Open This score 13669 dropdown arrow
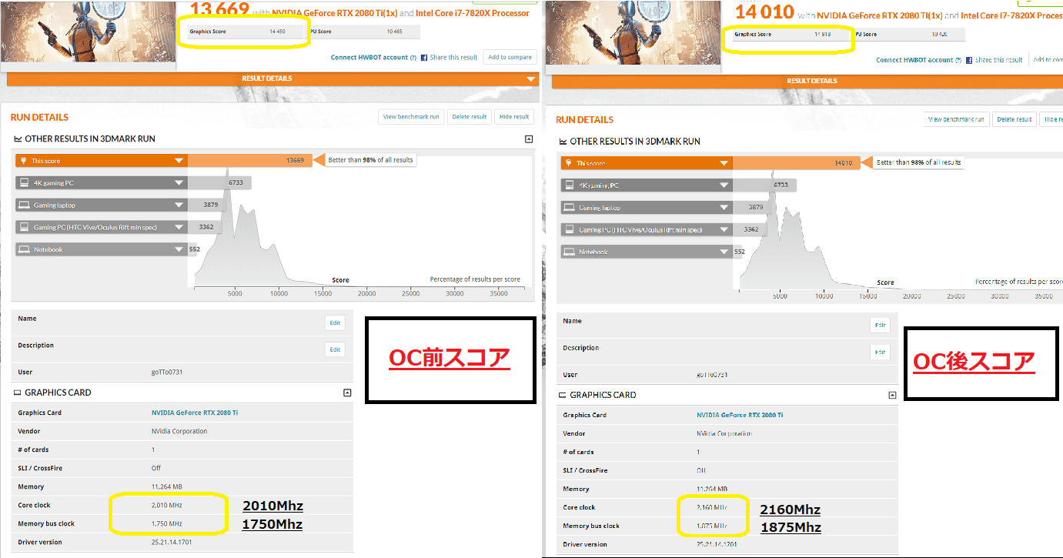1063x558 pixels. (x=179, y=161)
